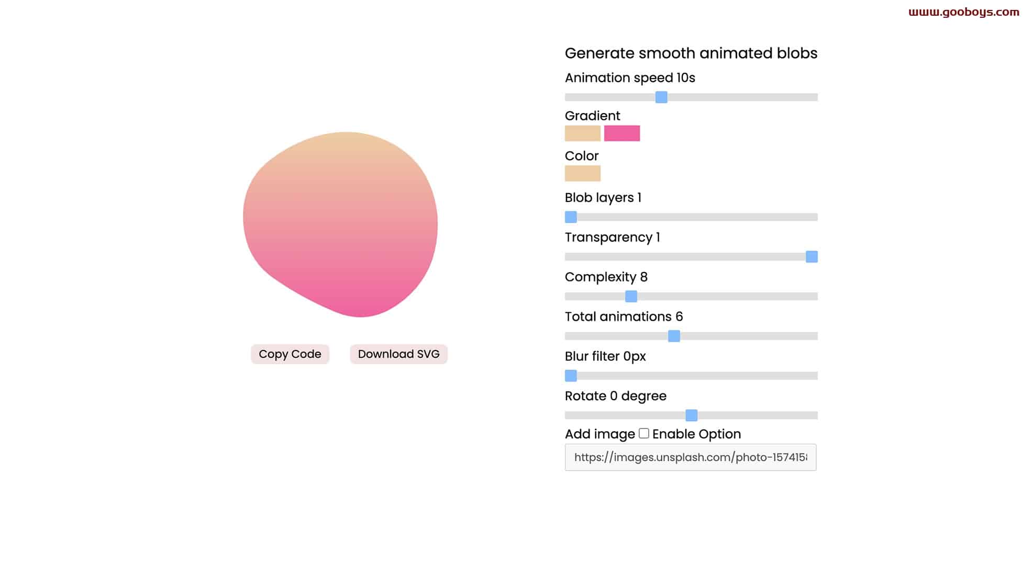Click the Rotate degree slider handle
Viewport: 1033px width, 565px height.
coord(691,415)
